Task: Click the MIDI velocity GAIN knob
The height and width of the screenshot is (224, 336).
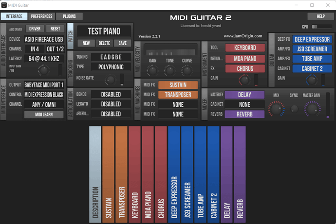Action: tap(152, 71)
